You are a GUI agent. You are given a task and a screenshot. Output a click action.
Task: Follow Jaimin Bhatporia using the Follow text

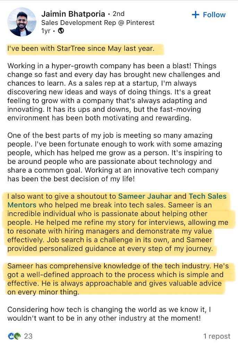coord(214,15)
